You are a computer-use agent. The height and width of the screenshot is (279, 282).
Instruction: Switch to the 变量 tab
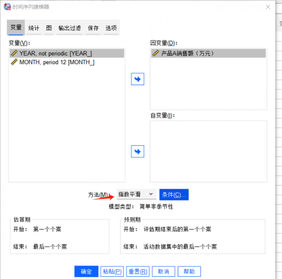click(16, 27)
